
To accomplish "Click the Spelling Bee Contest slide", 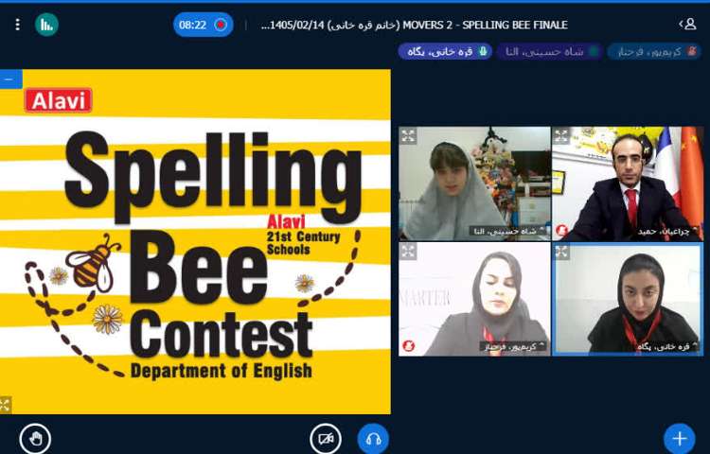I will click(x=195, y=241).
